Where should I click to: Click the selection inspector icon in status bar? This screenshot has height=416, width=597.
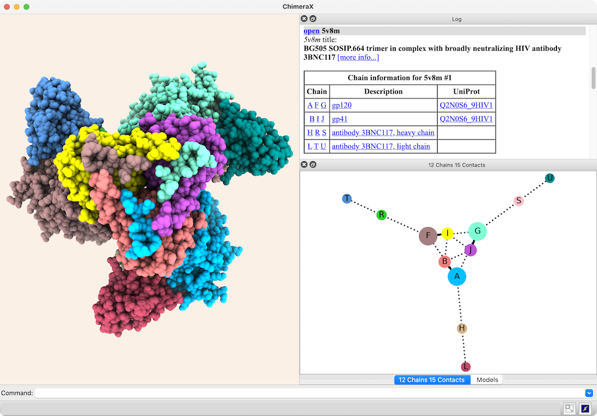click(570, 408)
